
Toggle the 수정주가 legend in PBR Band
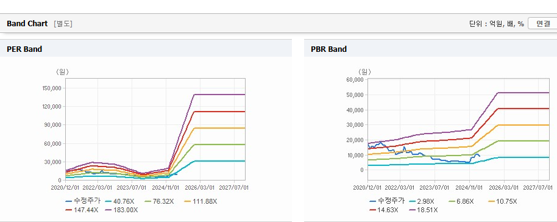point(387,201)
